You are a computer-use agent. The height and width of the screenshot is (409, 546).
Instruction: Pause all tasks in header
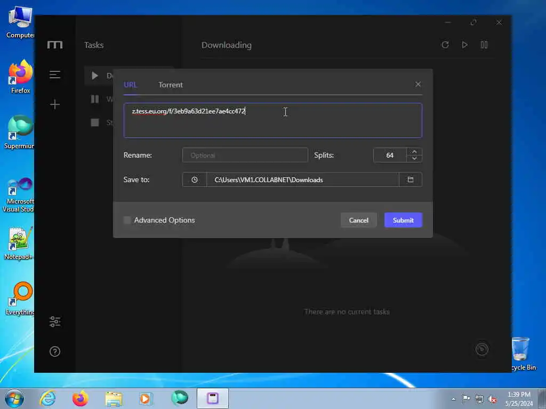[x=484, y=45]
